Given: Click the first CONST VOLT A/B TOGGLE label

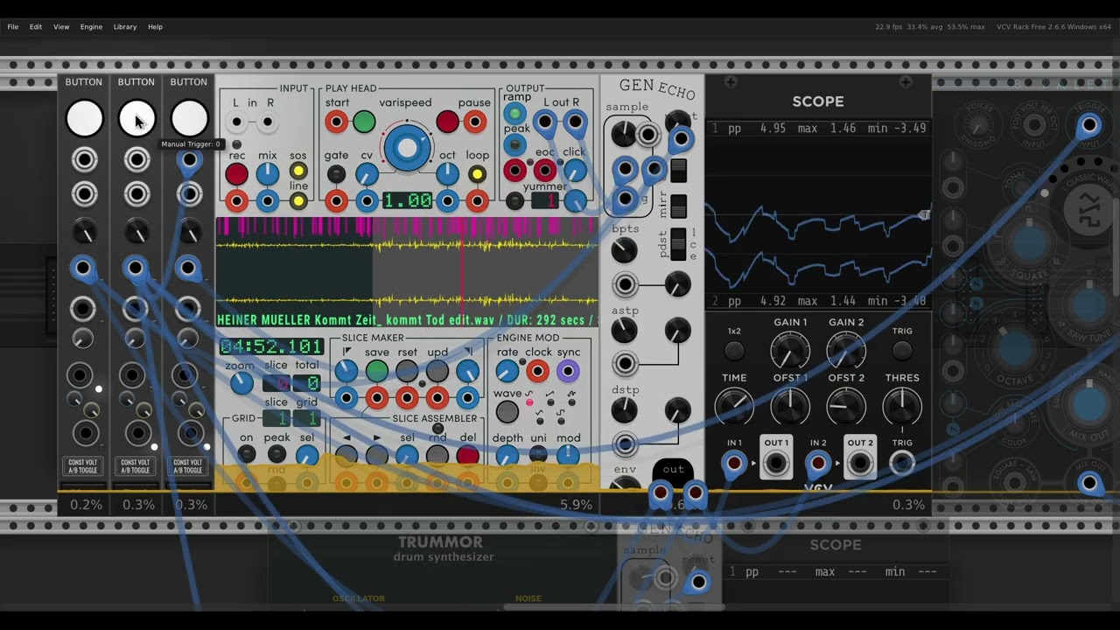Looking at the screenshot, I should point(83,465).
